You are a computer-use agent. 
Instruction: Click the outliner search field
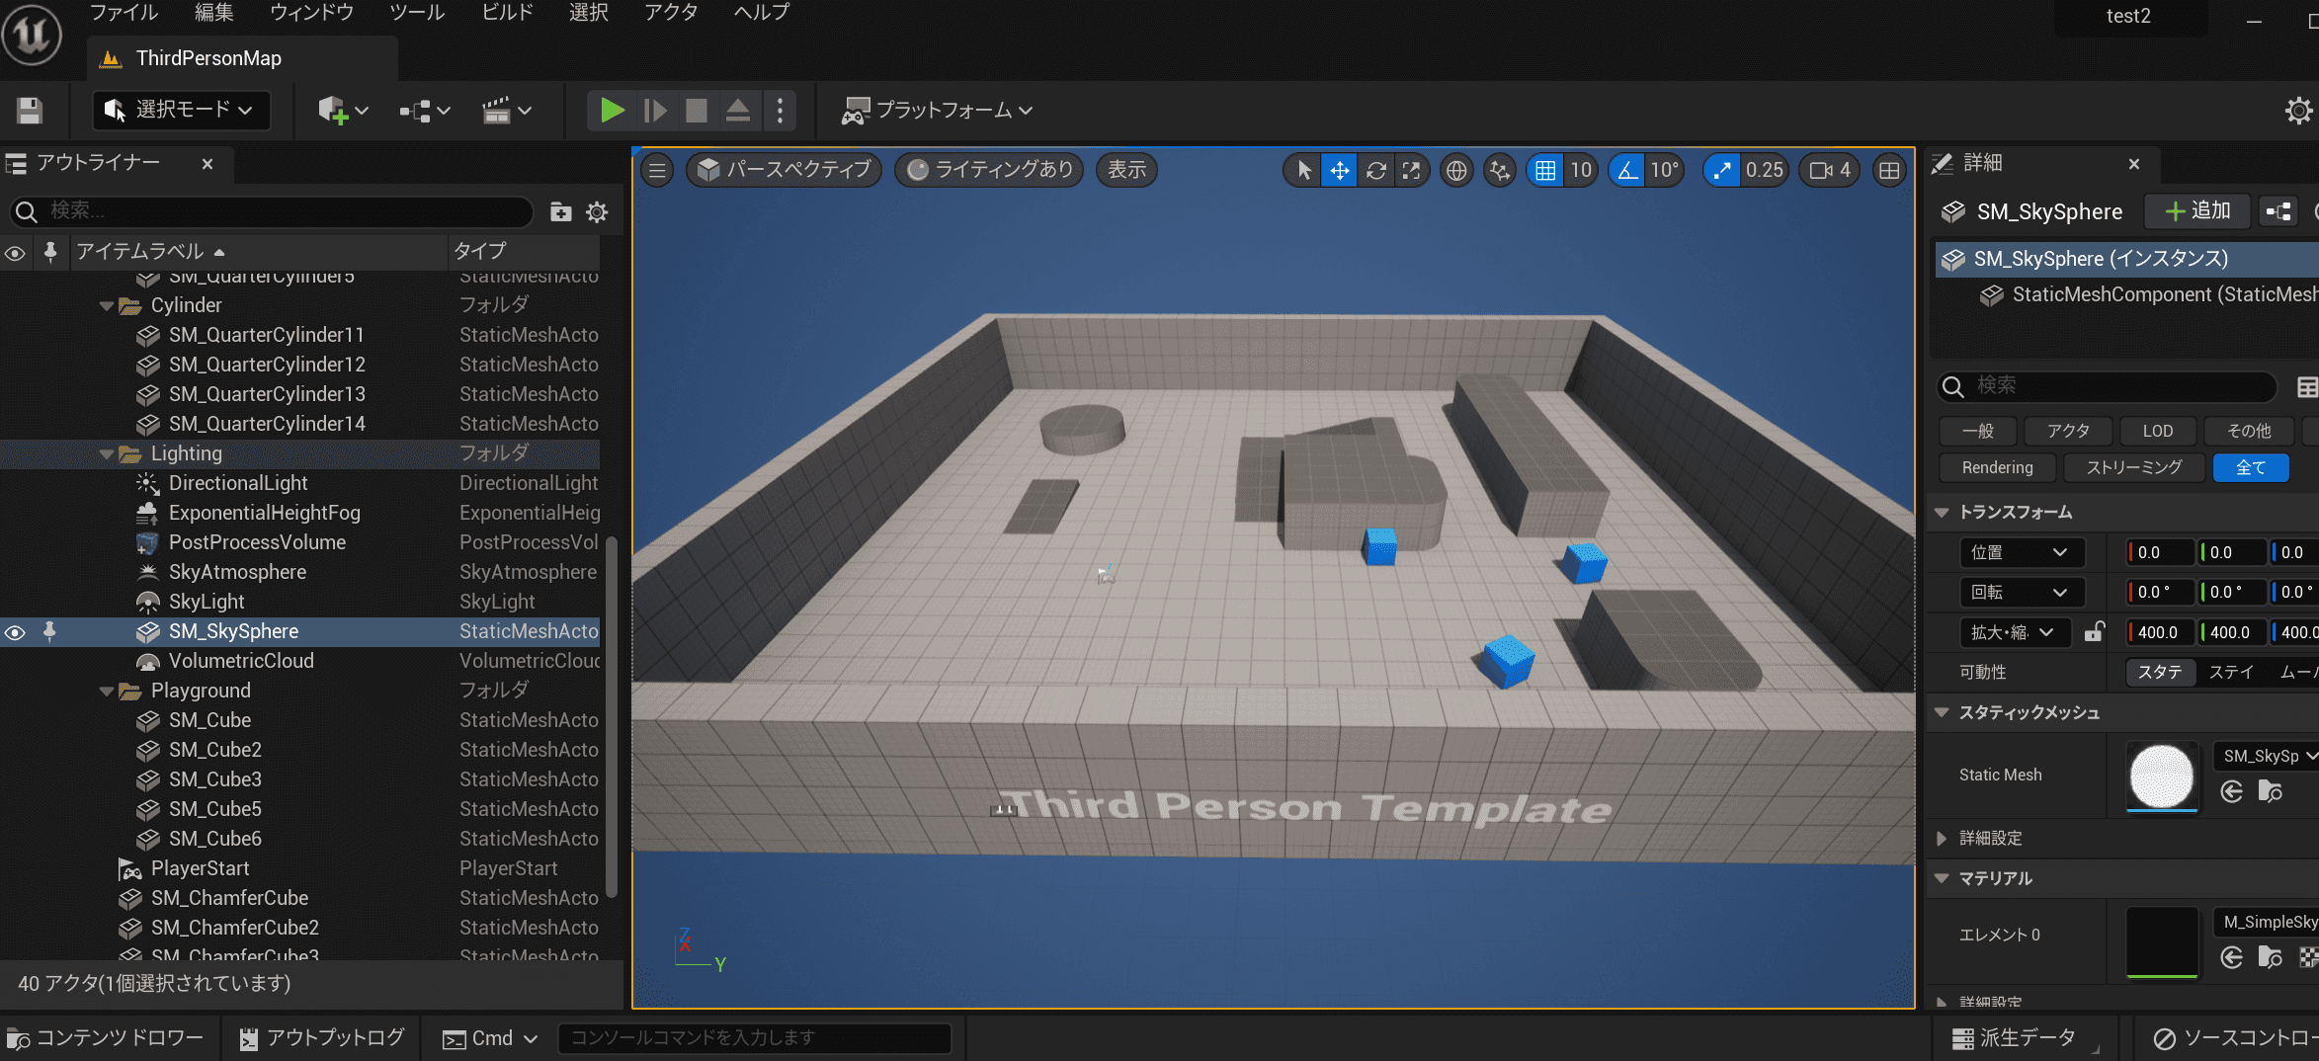(277, 211)
